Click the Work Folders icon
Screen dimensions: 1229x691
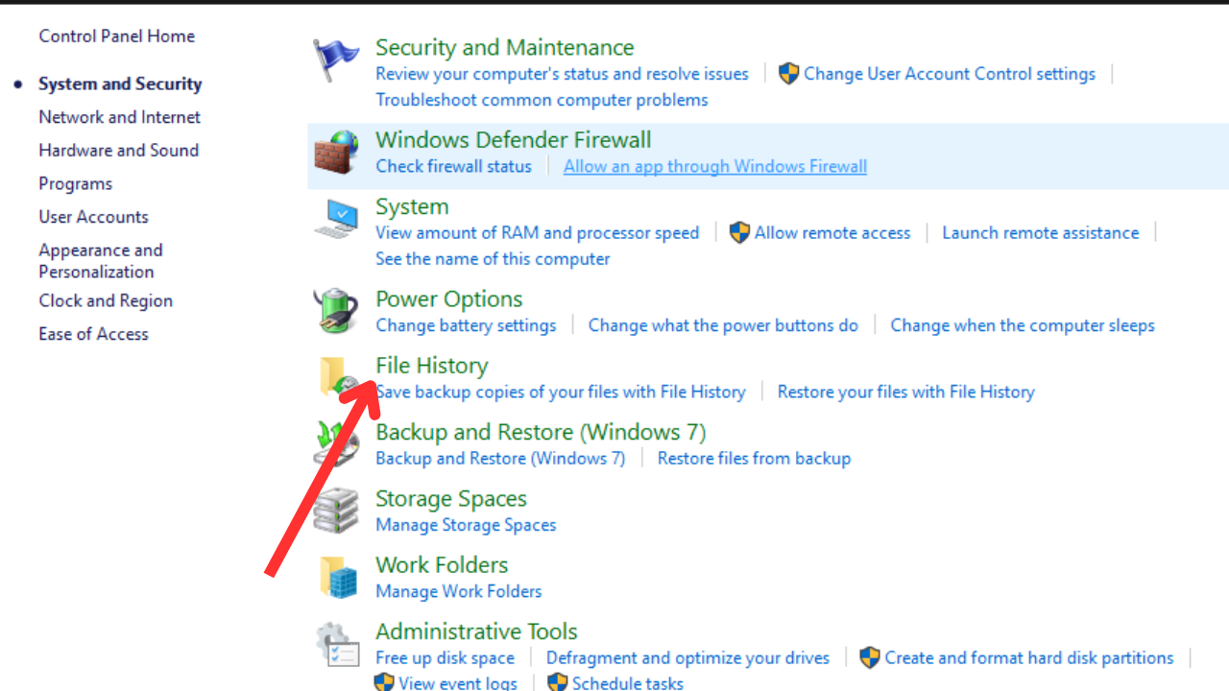pyautogui.click(x=336, y=578)
